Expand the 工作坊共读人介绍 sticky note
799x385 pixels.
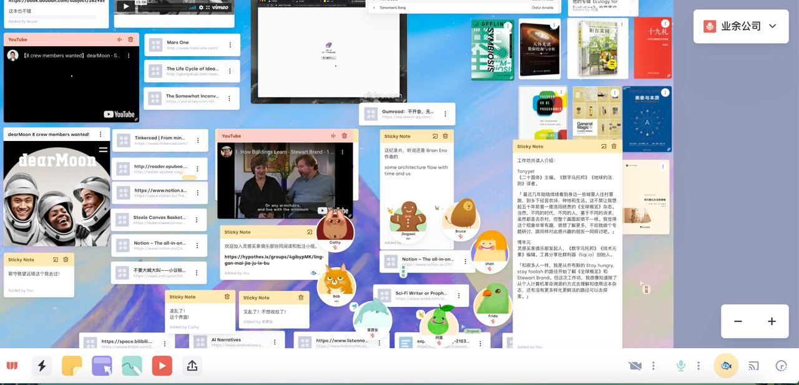point(604,147)
